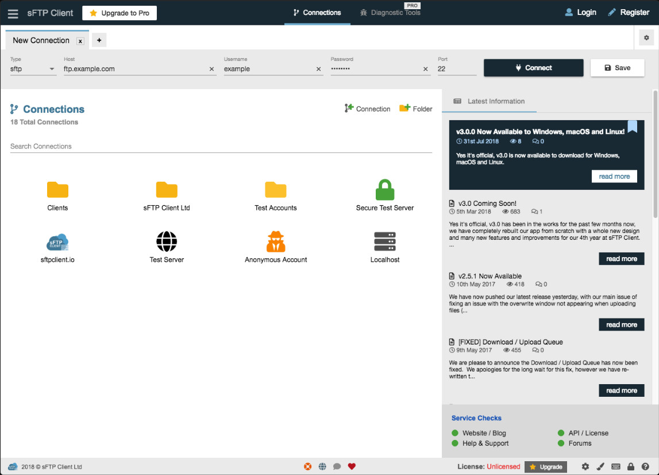Clear the Username field with its X

pos(318,69)
